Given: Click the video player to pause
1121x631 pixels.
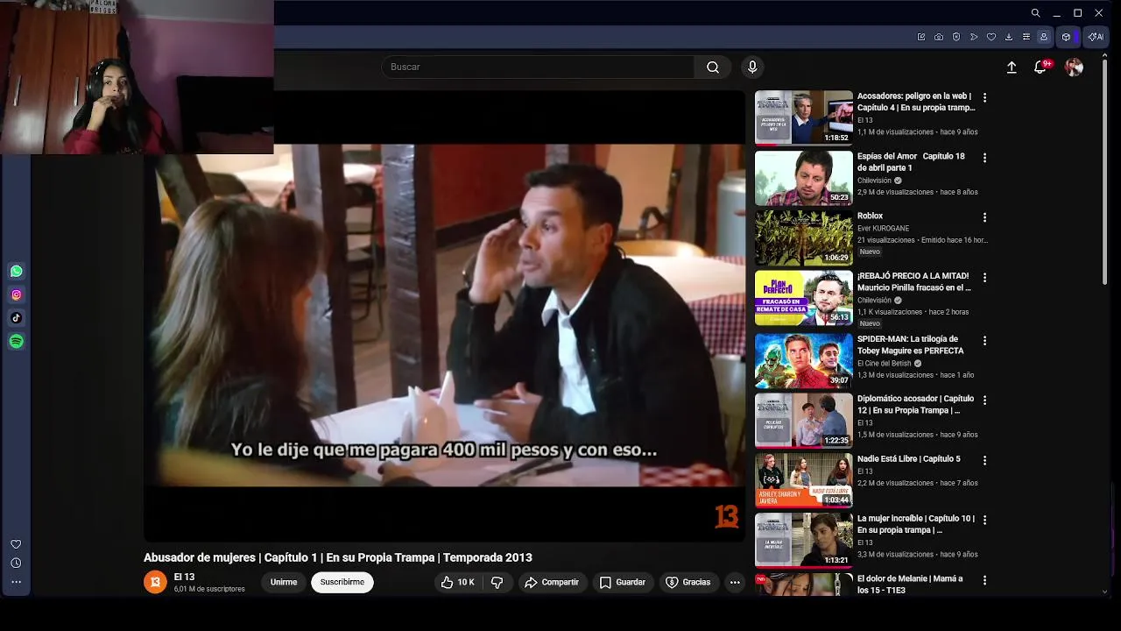Looking at the screenshot, I should (444, 315).
